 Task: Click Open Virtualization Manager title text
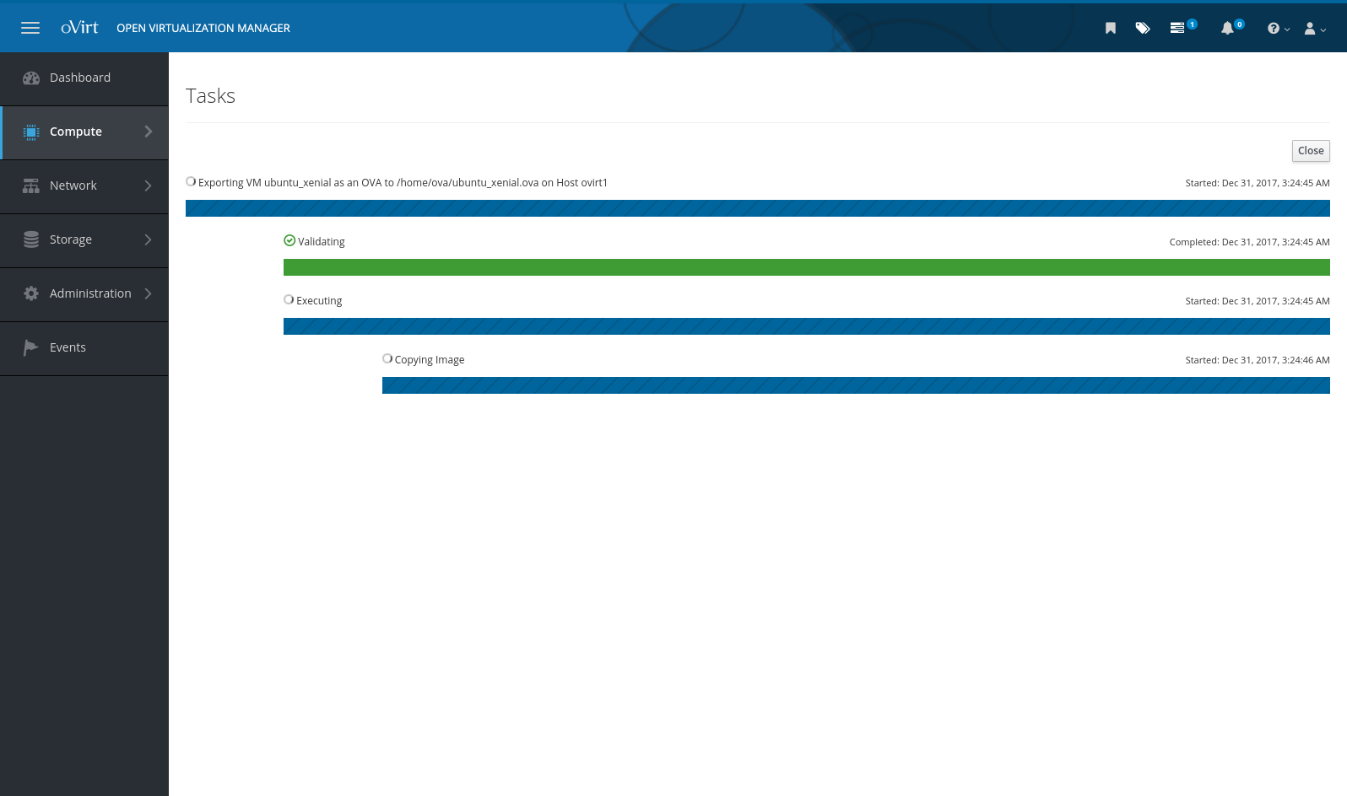point(203,28)
